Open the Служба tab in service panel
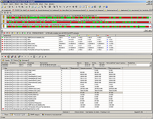Image resolution: width=153 pixels, height=119 pixels. pos(6,60)
